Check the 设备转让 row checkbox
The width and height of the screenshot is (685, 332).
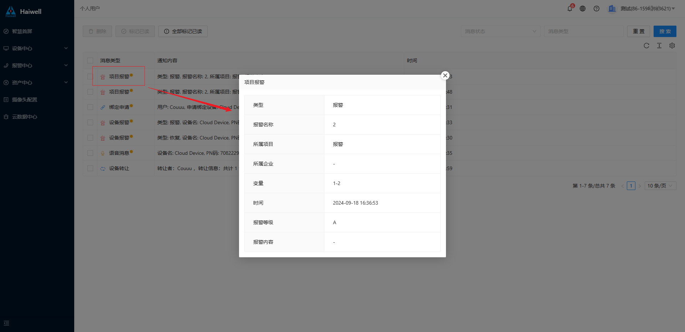(90, 168)
